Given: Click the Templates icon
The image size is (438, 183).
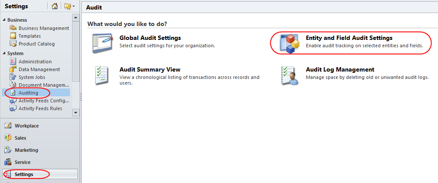Looking at the screenshot, I should (13, 36).
